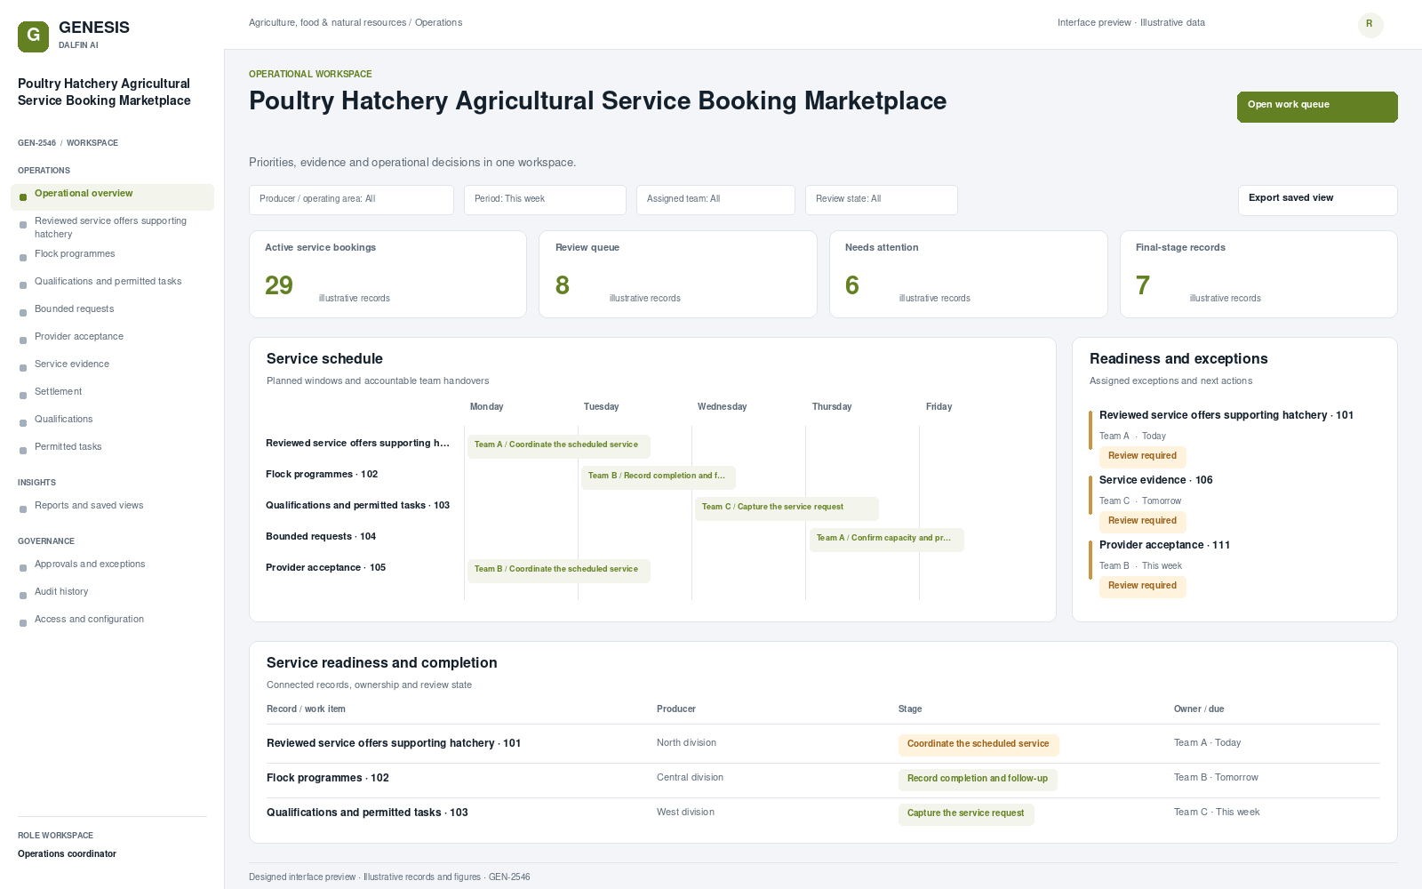Open Permitted tasks in sidebar

coord(68,447)
